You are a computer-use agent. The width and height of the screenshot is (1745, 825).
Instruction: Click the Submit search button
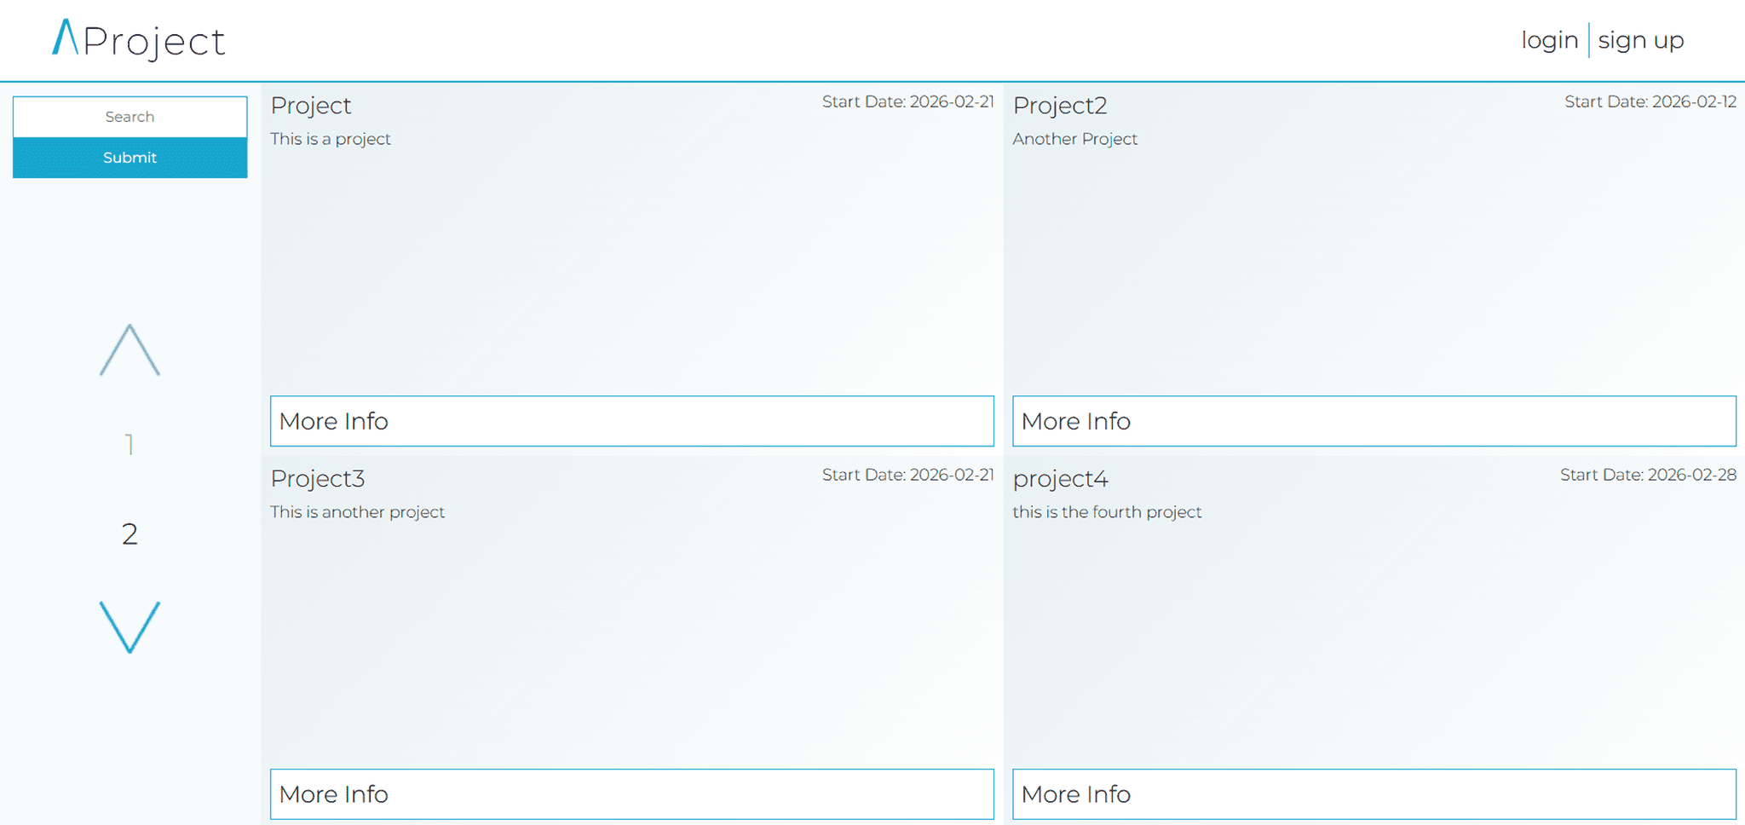click(130, 158)
